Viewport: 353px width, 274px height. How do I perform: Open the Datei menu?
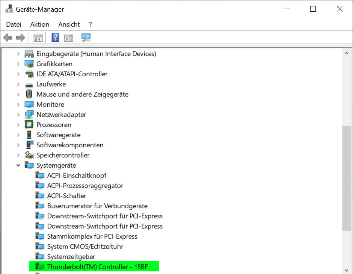[14, 24]
